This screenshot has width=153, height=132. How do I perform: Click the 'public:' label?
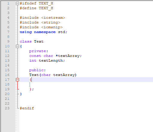click(x=37, y=70)
